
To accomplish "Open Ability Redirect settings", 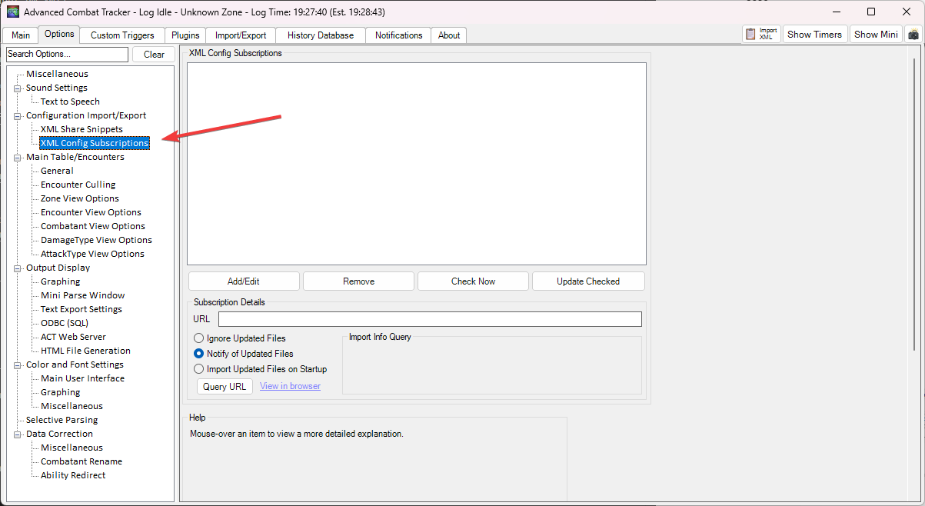I will [73, 475].
